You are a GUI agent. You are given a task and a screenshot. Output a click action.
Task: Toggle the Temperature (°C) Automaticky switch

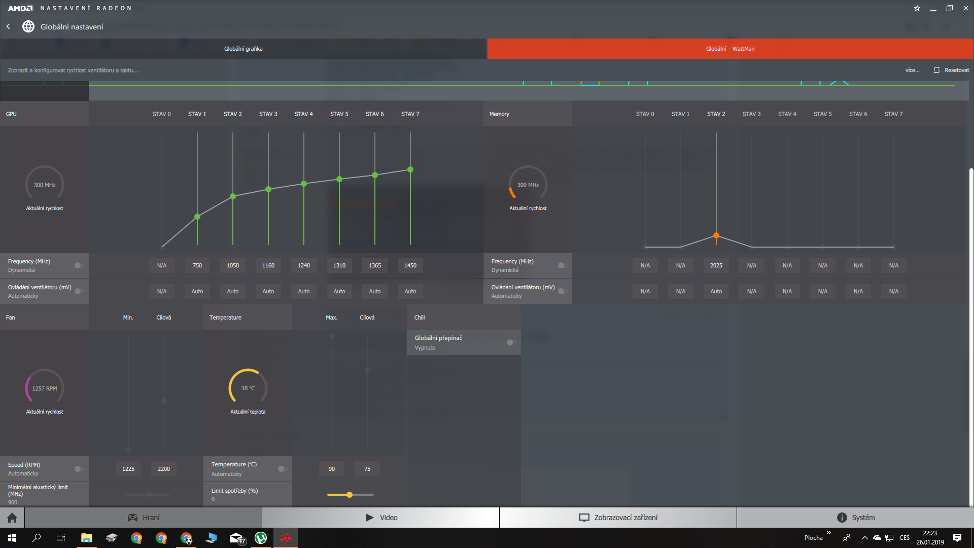pos(282,469)
